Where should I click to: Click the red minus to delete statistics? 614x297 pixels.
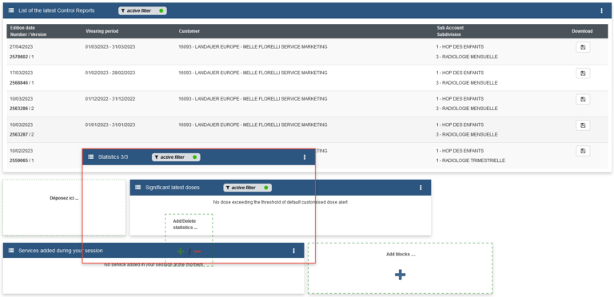[197, 251]
